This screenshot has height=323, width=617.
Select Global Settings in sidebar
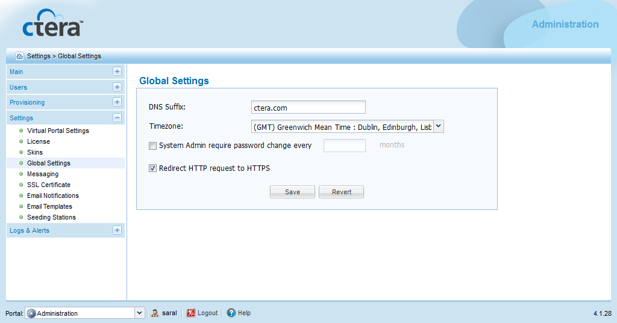(49, 163)
